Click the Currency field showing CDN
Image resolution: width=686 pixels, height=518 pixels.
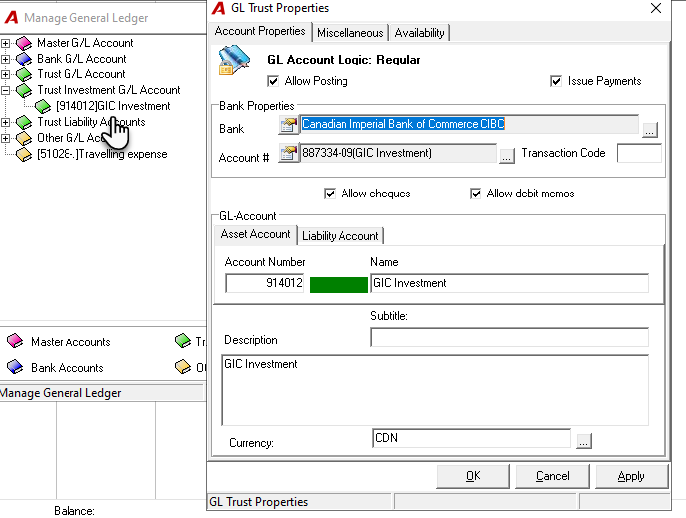click(x=472, y=438)
